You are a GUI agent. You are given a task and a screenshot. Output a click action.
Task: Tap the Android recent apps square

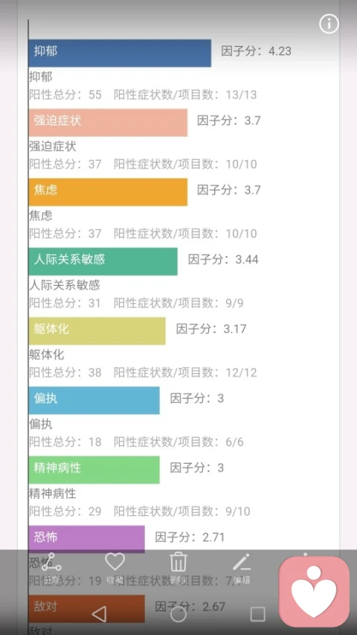pos(257,614)
